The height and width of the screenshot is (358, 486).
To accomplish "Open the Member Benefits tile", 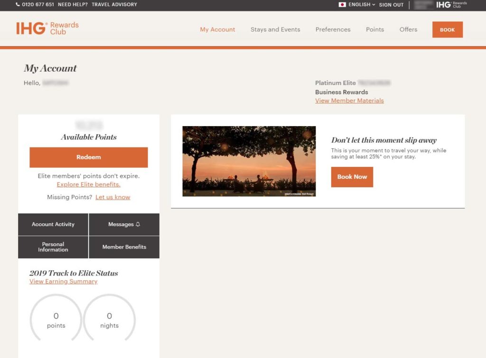I will (x=124, y=247).
